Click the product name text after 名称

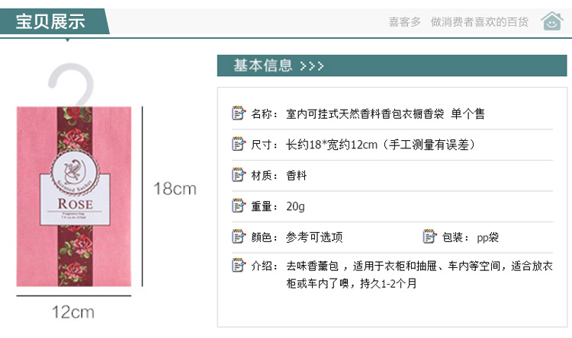click(x=385, y=114)
